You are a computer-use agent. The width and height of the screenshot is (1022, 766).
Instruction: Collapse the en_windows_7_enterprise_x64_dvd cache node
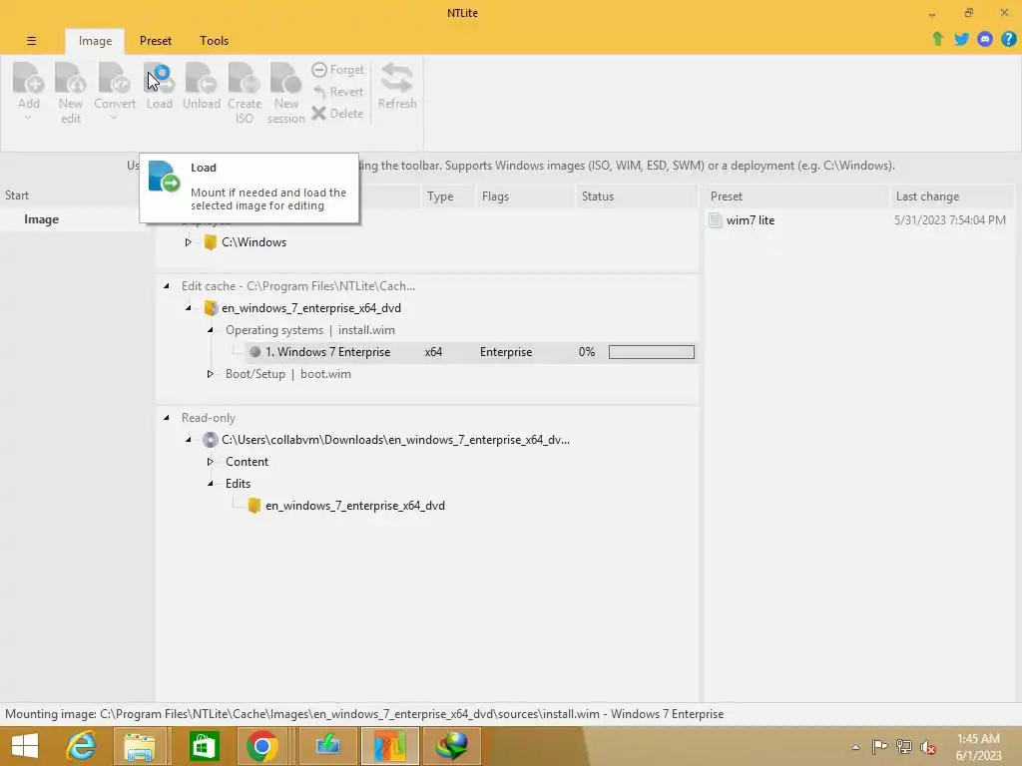click(x=189, y=308)
